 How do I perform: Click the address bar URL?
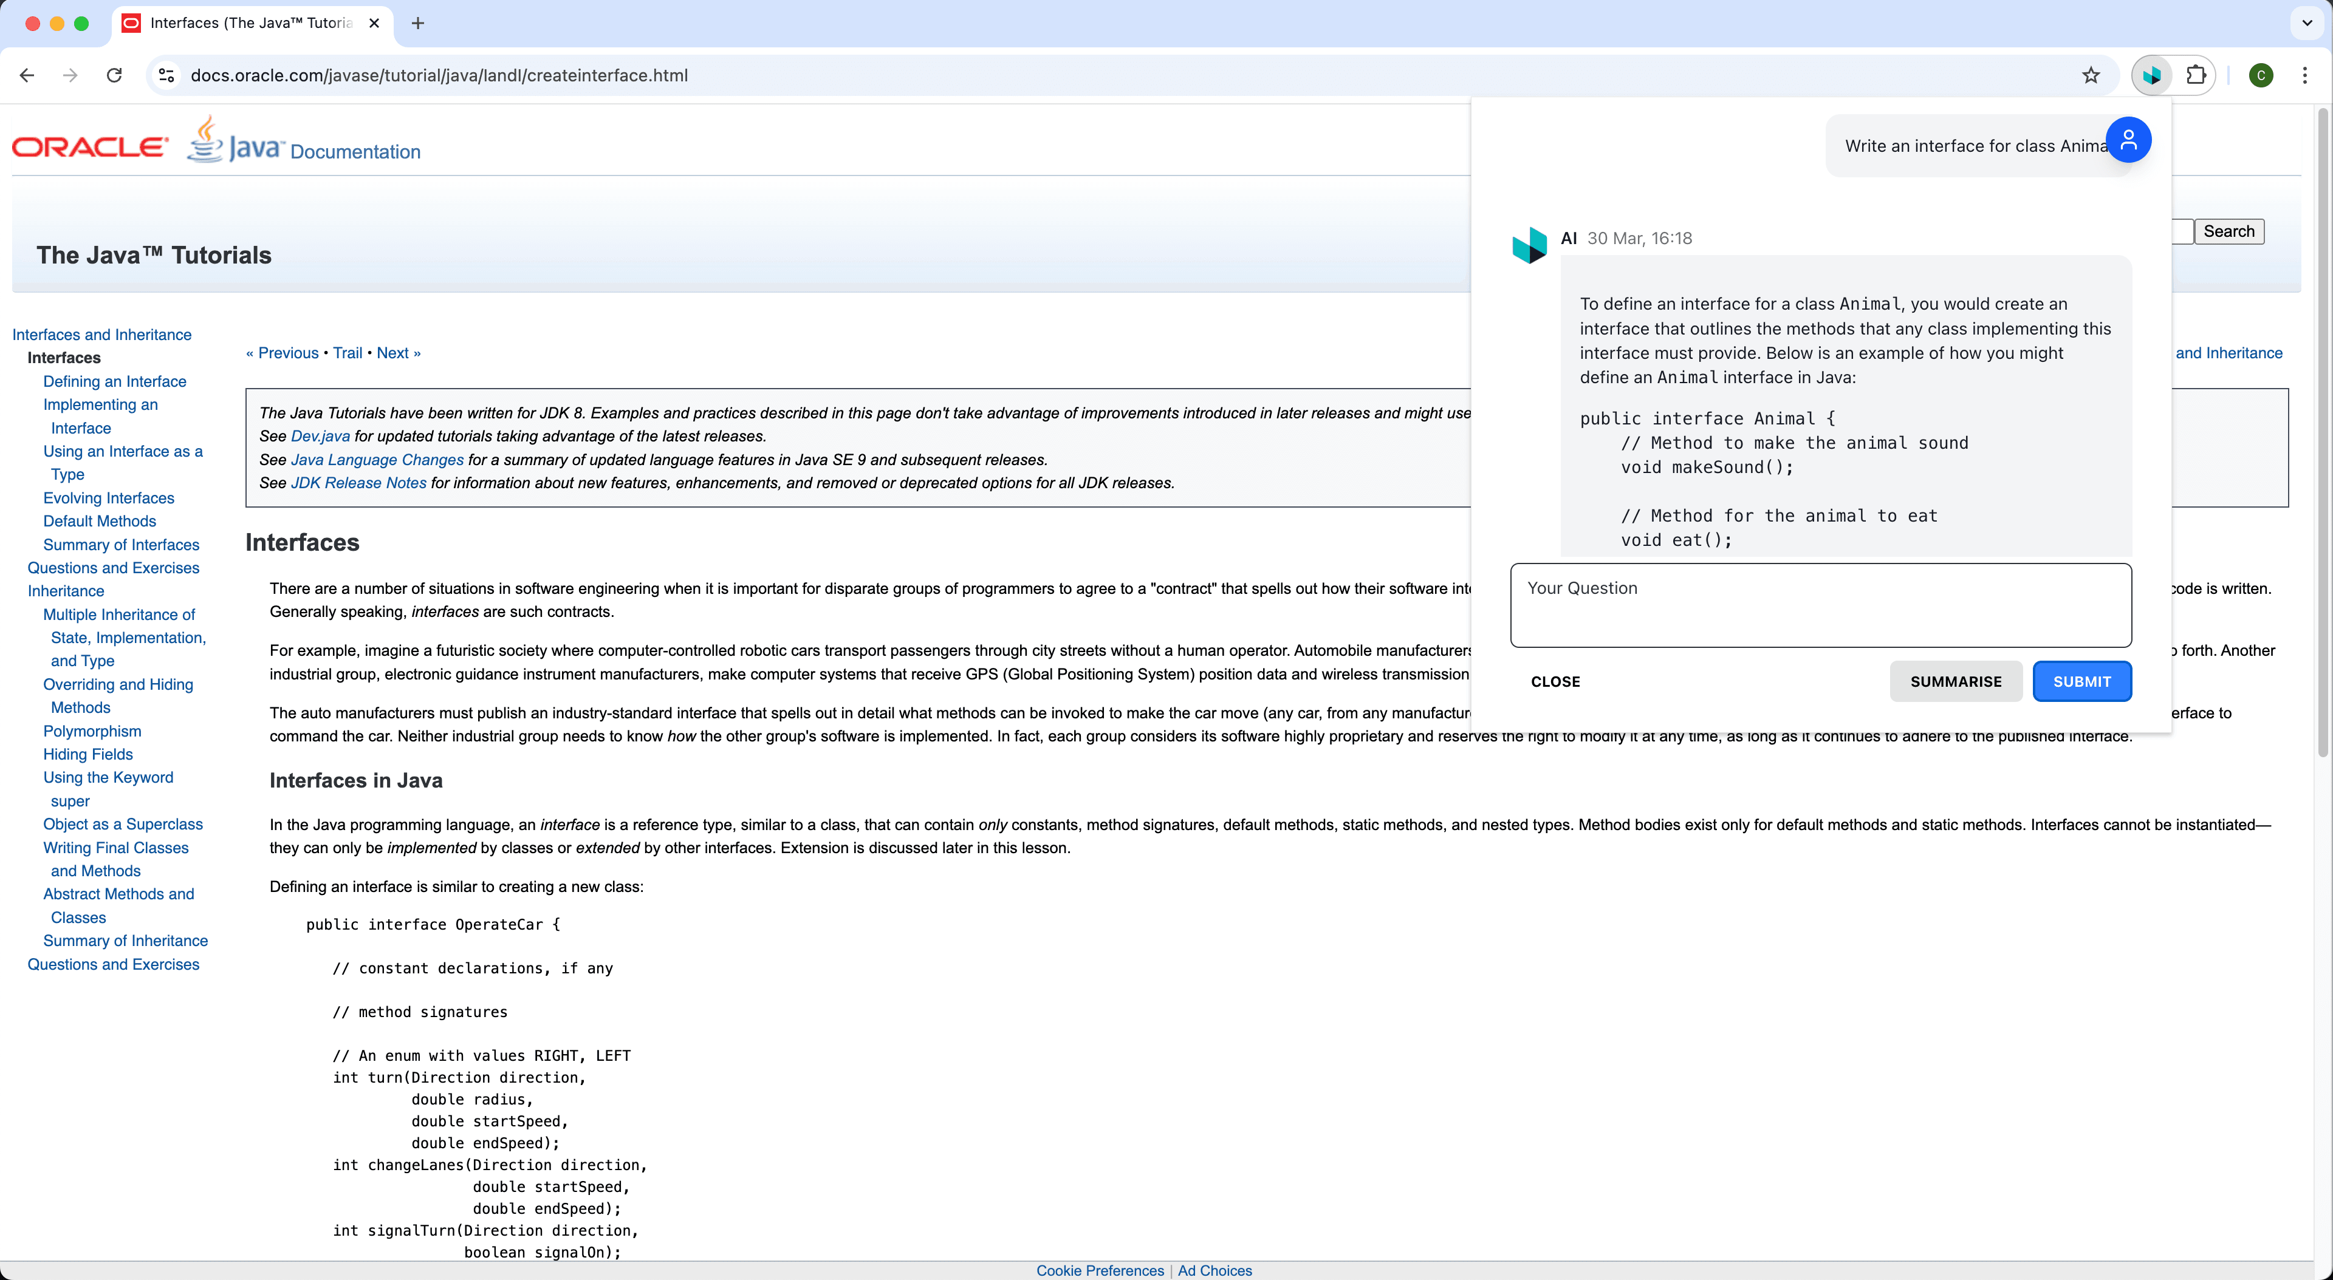tap(439, 75)
